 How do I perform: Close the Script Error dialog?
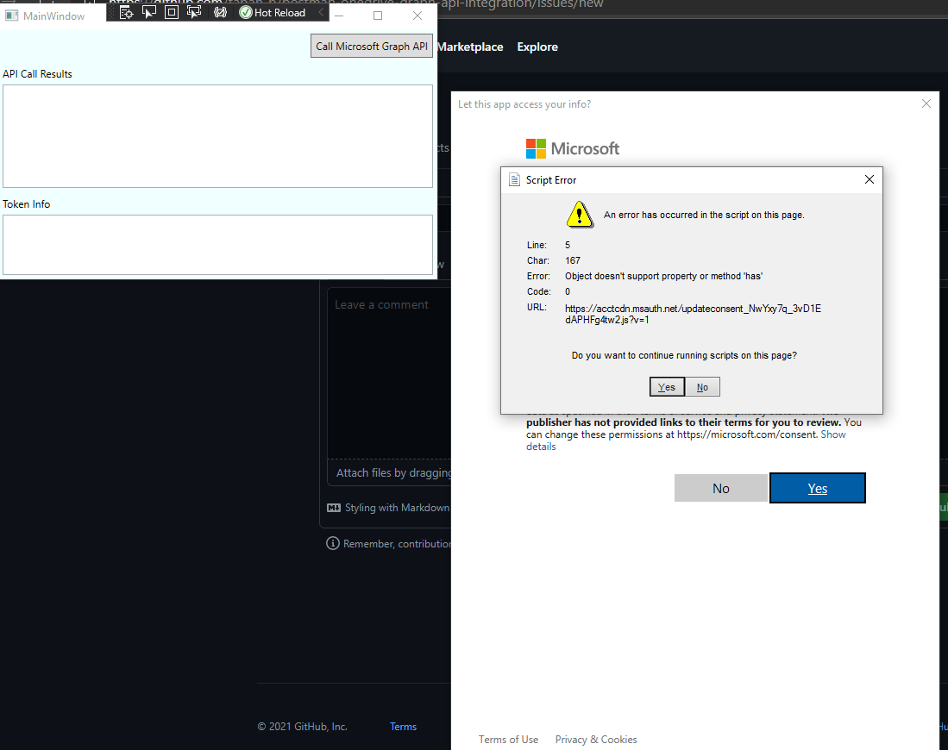coord(870,179)
